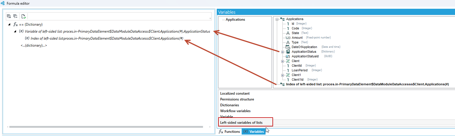Collapse the == (Dictionary) formula node
455x136 pixels.
[10, 24]
